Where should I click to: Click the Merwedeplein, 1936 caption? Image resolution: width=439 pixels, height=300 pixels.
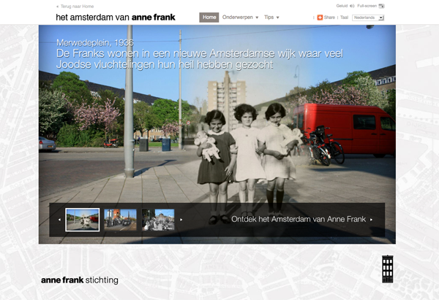pyautogui.click(x=95, y=43)
